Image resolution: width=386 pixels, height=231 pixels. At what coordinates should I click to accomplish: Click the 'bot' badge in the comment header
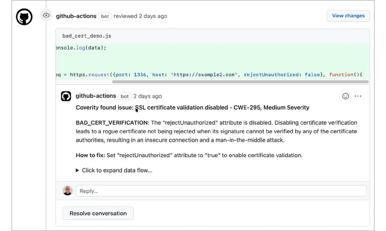pyautogui.click(x=125, y=96)
